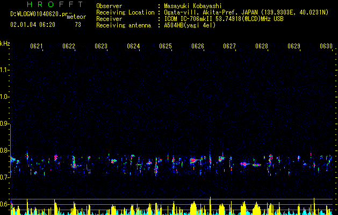This screenshot has width=338, height=215.
Task: Click the Receiving antenna label
Action: pyautogui.click(x=124, y=25)
